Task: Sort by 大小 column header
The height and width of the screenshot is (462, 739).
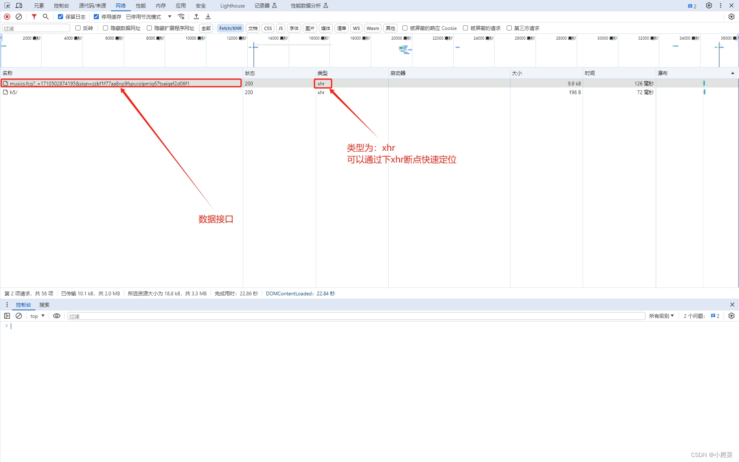Action: coord(546,73)
